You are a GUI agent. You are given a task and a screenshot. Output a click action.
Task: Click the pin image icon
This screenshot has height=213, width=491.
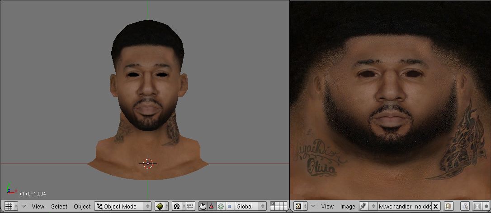pyautogui.click(x=363, y=206)
